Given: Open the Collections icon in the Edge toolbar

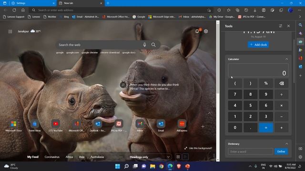Looking at the screenshot, I should click(237, 10).
